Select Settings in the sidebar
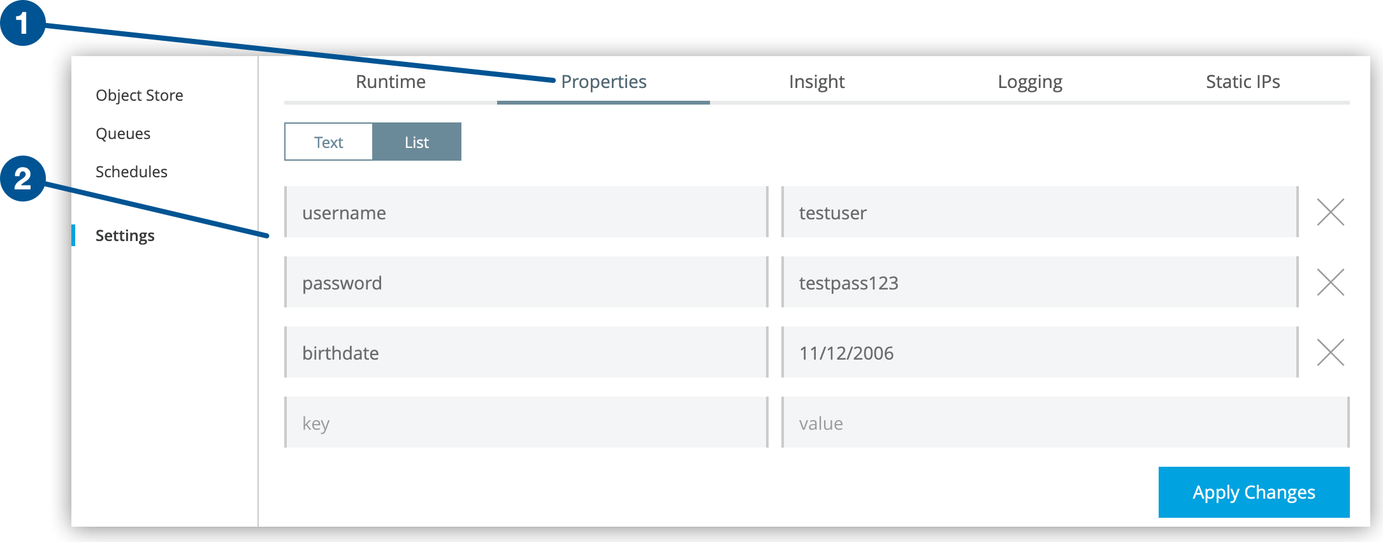 pyautogui.click(x=125, y=235)
